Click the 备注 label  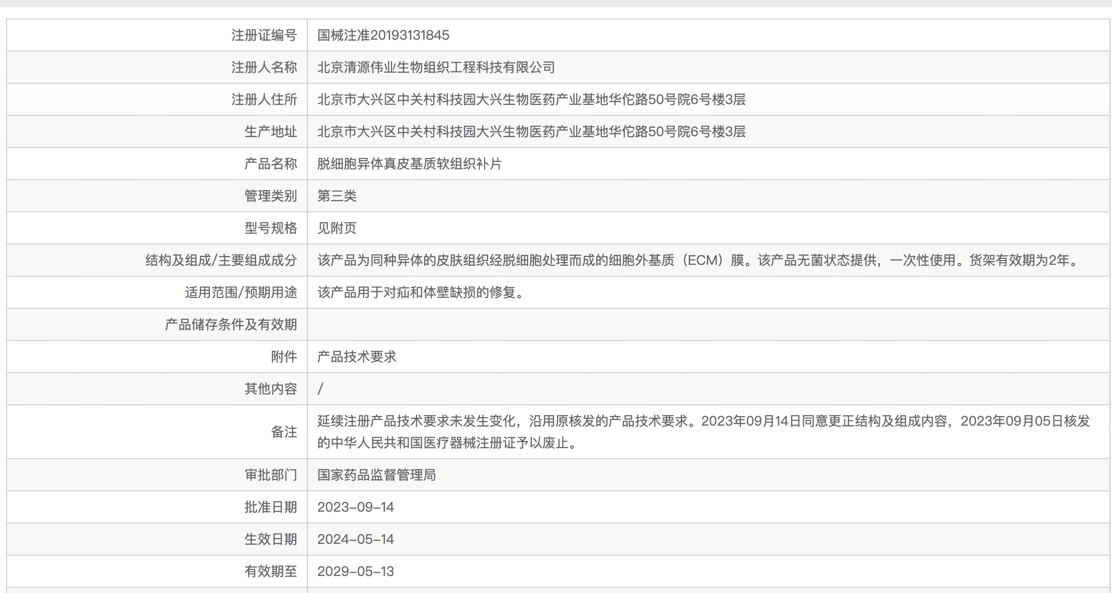(284, 432)
